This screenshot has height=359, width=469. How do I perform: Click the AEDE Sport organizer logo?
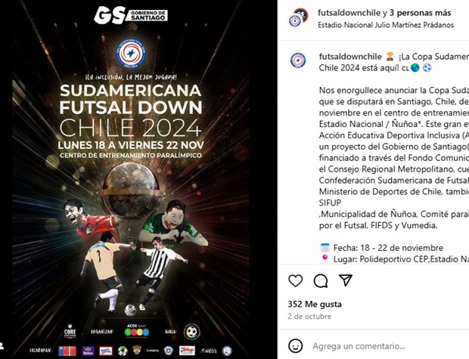pyautogui.click(x=137, y=331)
